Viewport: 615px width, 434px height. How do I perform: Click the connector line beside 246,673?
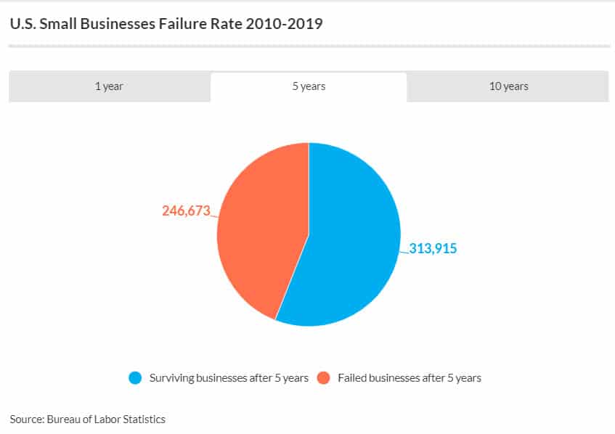[x=214, y=216]
